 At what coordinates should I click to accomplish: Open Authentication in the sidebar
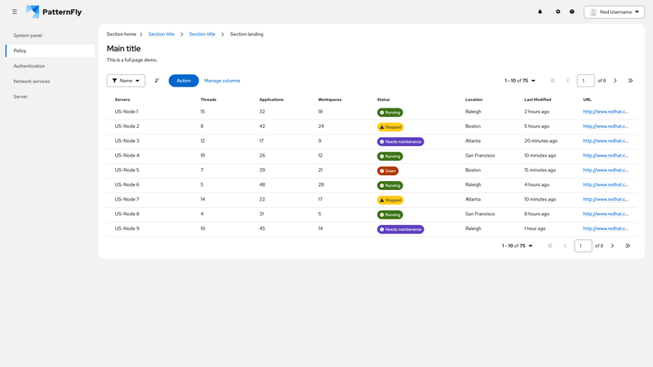point(50,66)
